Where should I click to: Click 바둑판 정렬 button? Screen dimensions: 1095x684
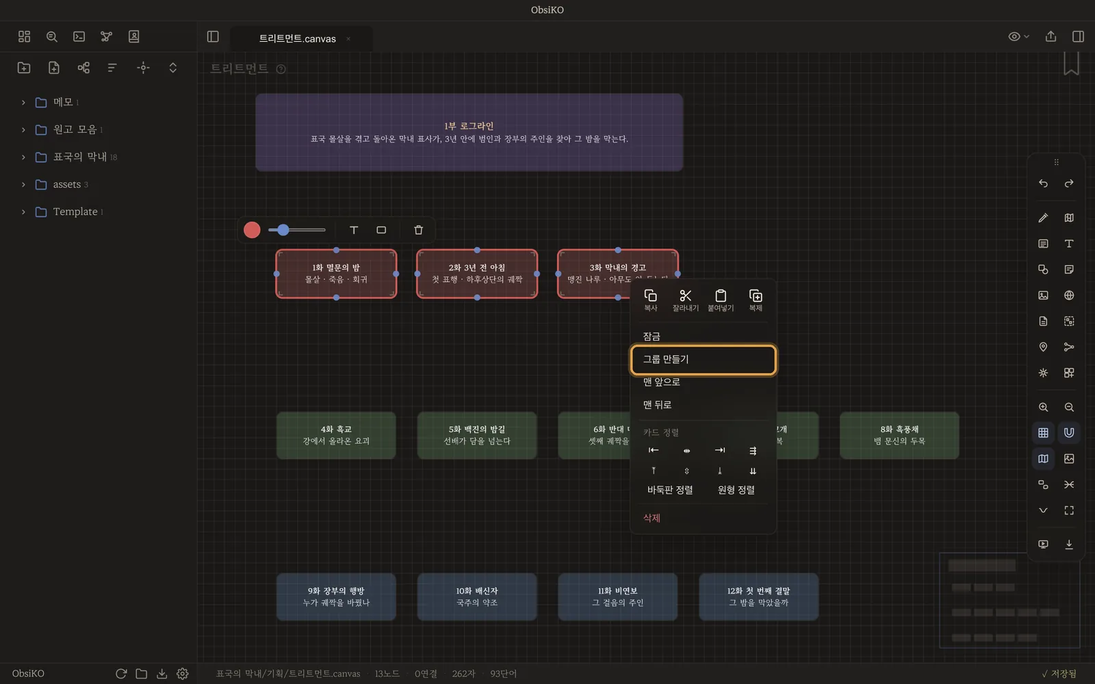pyautogui.click(x=670, y=490)
